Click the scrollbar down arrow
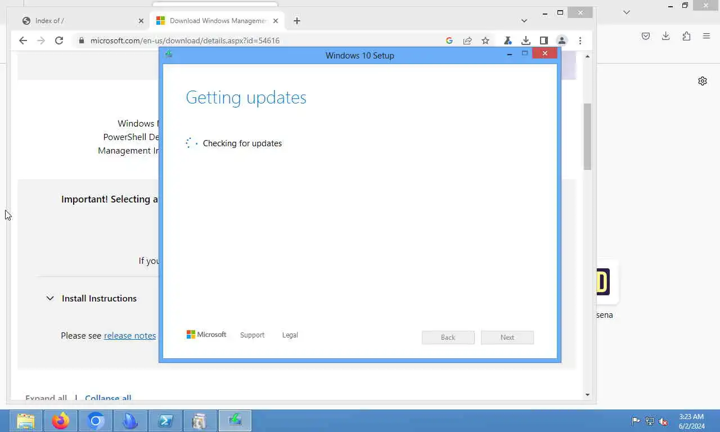Image resolution: width=720 pixels, height=432 pixels. [587, 395]
